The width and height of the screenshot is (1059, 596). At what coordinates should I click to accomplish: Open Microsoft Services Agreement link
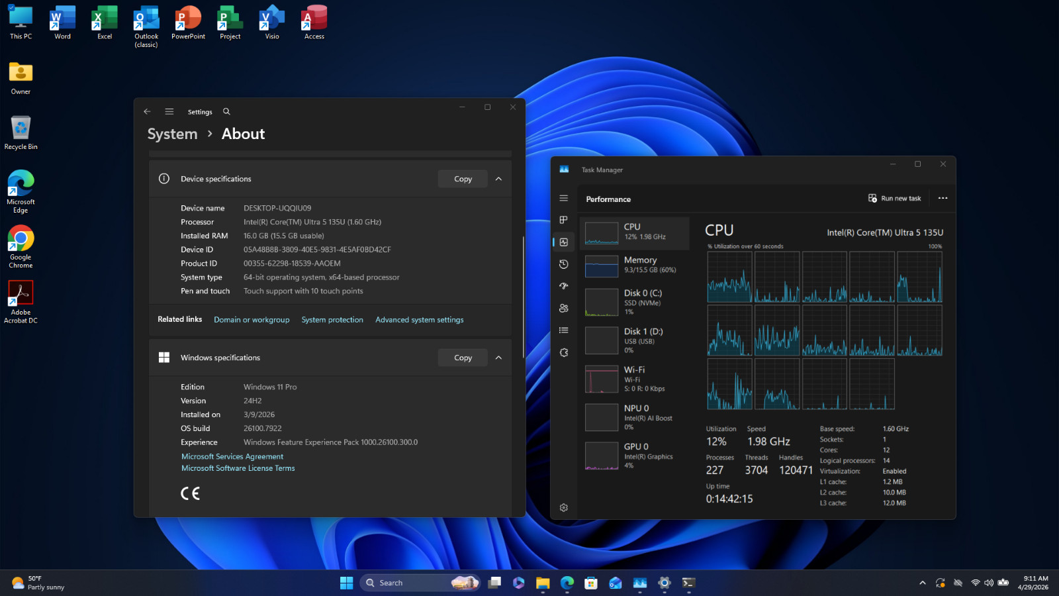pos(232,456)
